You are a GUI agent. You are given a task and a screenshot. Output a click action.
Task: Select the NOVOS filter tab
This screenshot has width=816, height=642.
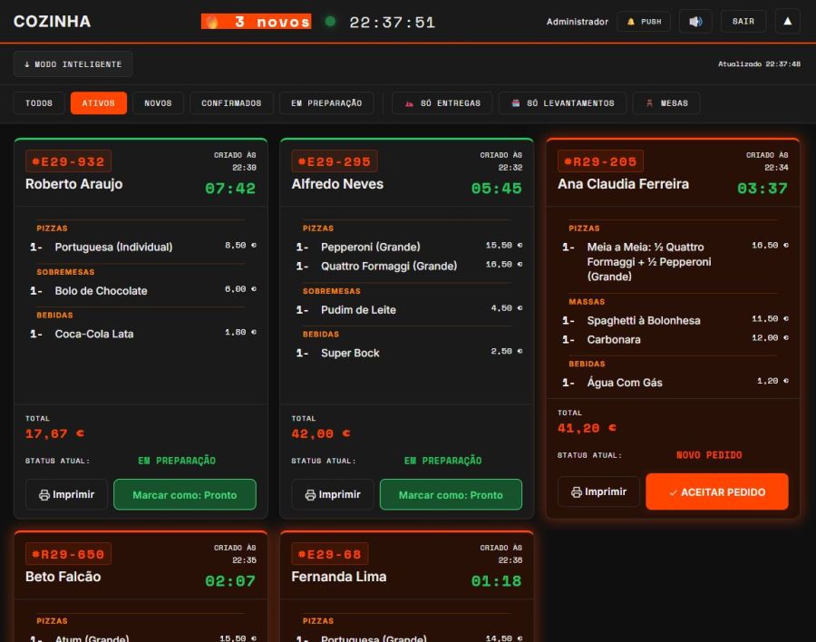pyautogui.click(x=158, y=103)
